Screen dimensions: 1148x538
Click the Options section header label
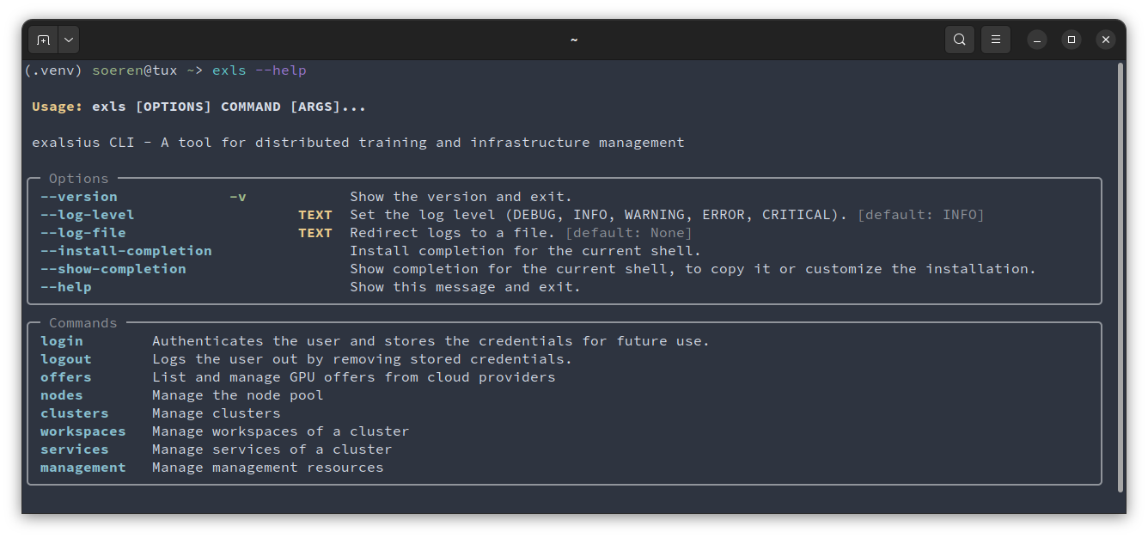78,178
